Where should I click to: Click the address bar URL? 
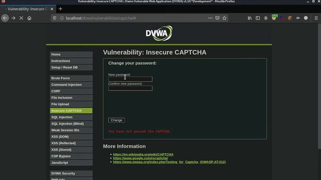point(101,18)
